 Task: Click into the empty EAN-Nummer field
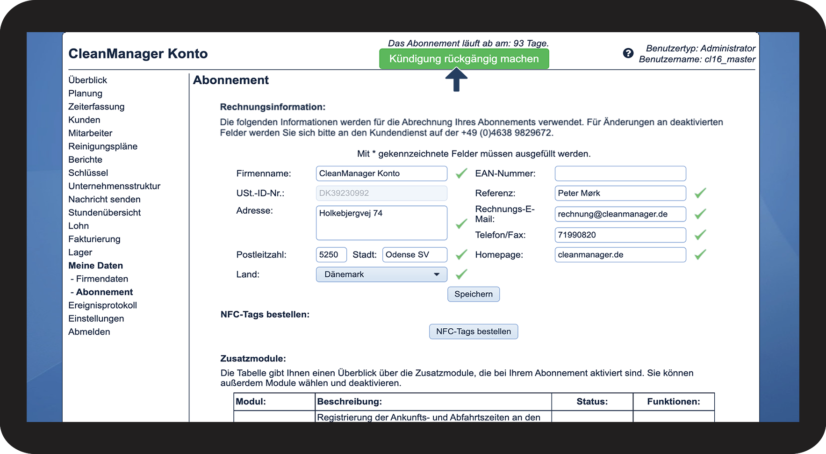pyautogui.click(x=620, y=173)
